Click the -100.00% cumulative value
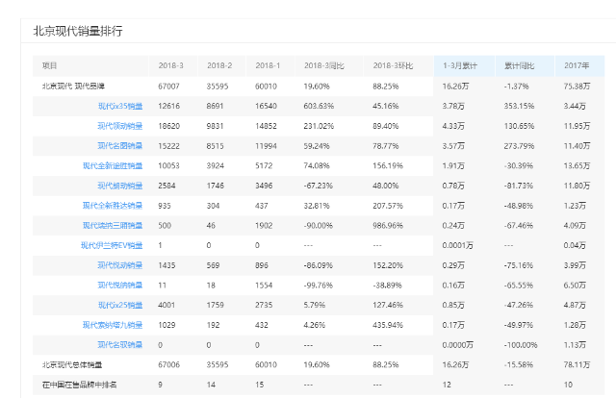The image size is (616, 398). pos(521,345)
